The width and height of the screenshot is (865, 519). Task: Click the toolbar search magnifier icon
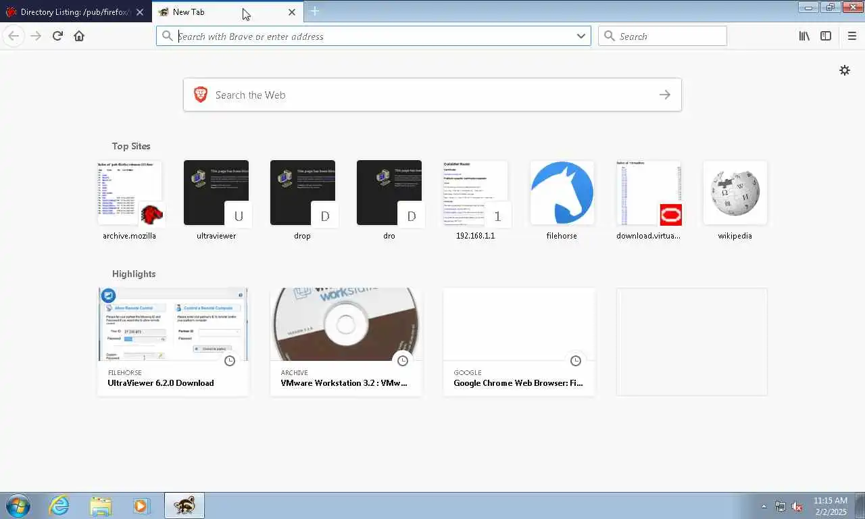(610, 36)
